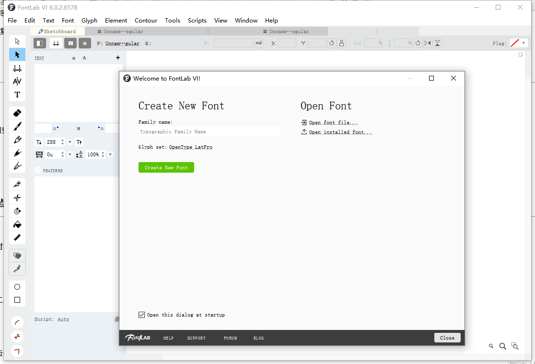Click the Family name input field

209,131
